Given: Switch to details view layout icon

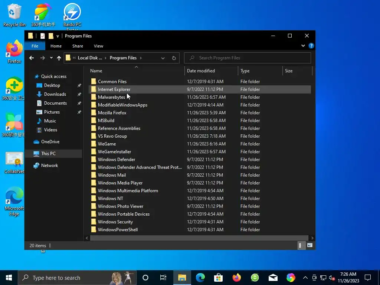Looking at the screenshot, I should click(301, 245).
